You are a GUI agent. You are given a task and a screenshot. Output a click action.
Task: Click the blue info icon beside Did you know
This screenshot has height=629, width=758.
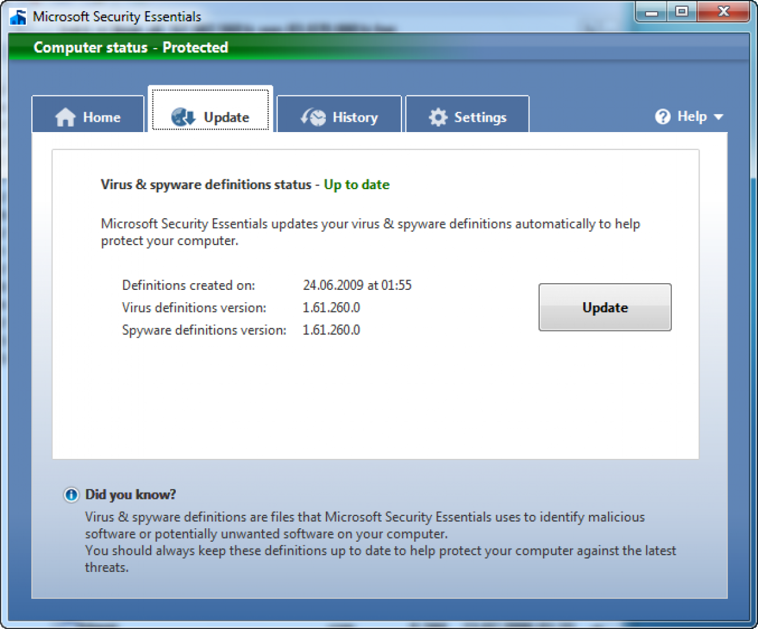71,494
